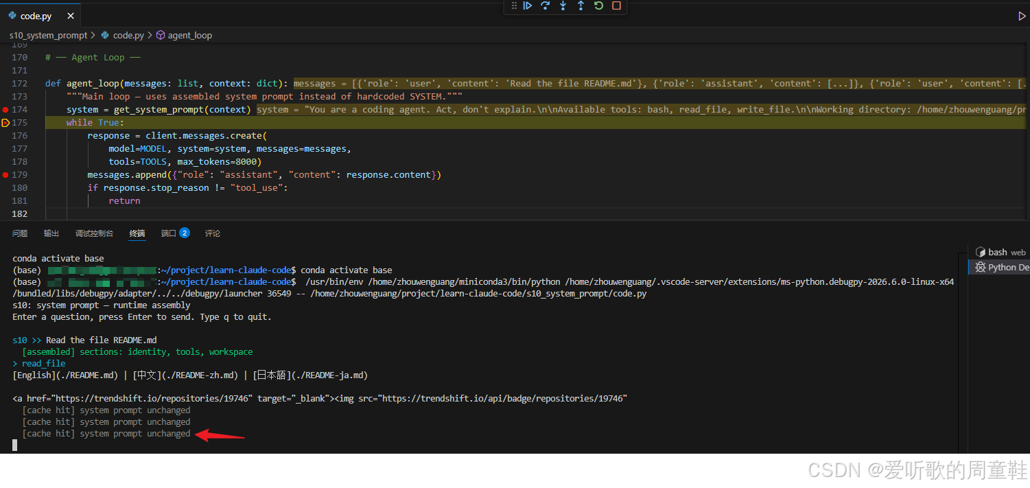Image resolution: width=1030 pixels, height=488 pixels.
Task: Step over the current line
Action: (546, 5)
